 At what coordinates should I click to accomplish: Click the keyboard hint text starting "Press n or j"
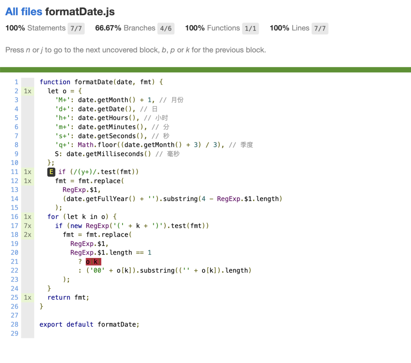(136, 50)
